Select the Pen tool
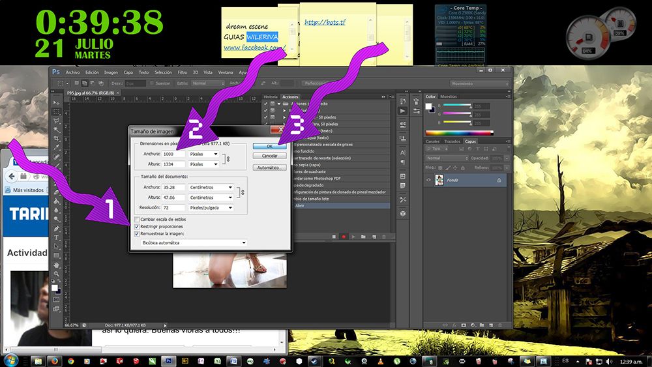This screenshot has height=367, width=652. 57,229
